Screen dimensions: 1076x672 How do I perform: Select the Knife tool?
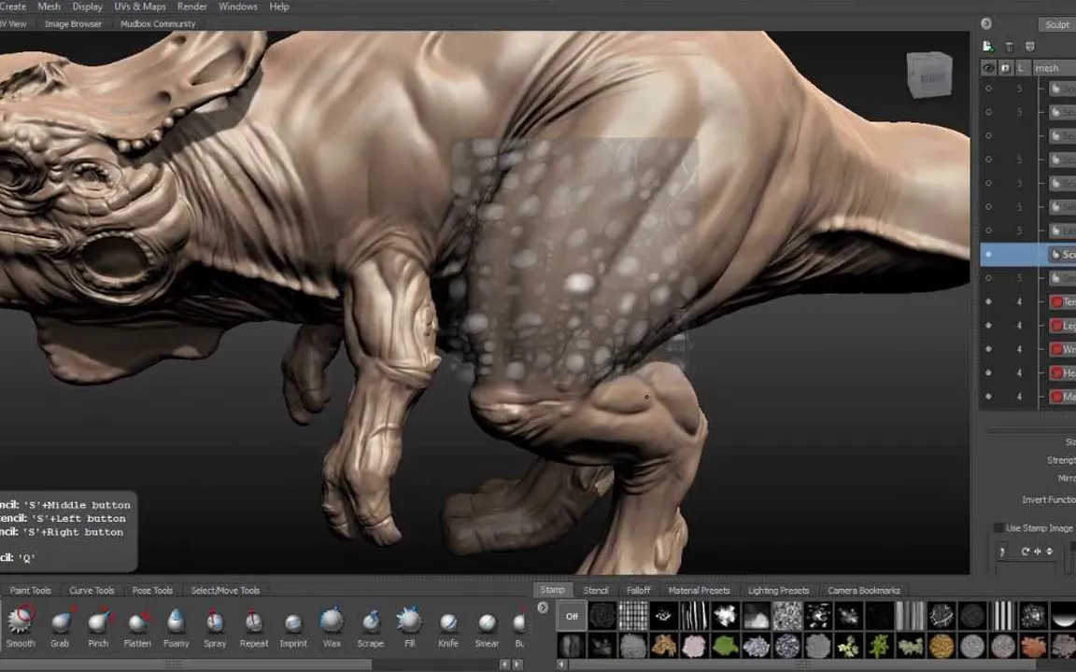pyautogui.click(x=448, y=623)
